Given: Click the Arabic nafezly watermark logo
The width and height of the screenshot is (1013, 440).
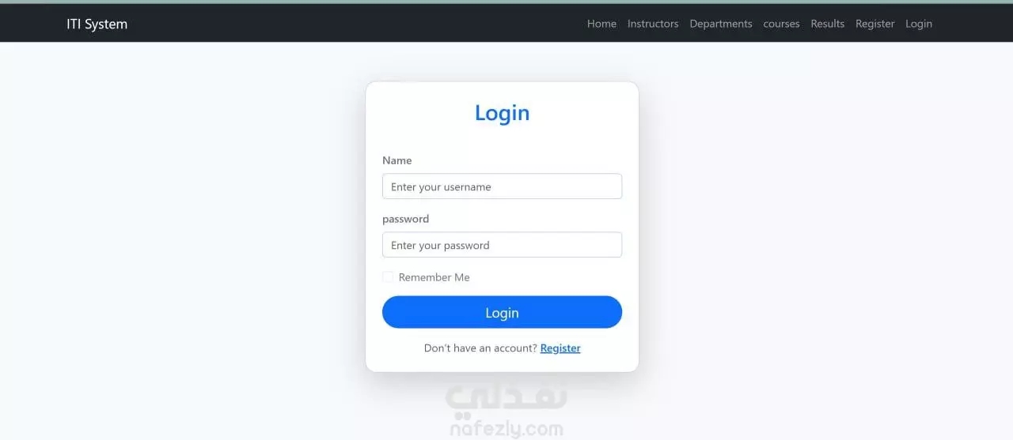Looking at the screenshot, I should click(x=506, y=397).
